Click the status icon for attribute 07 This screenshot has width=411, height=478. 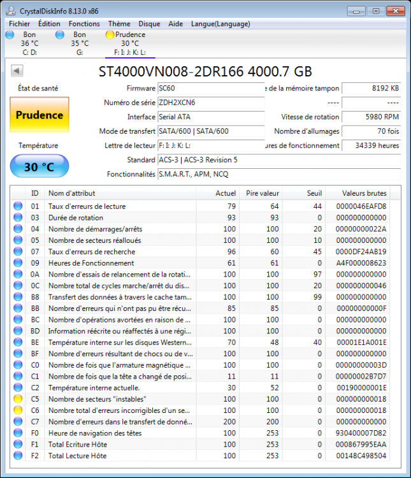click(x=18, y=252)
